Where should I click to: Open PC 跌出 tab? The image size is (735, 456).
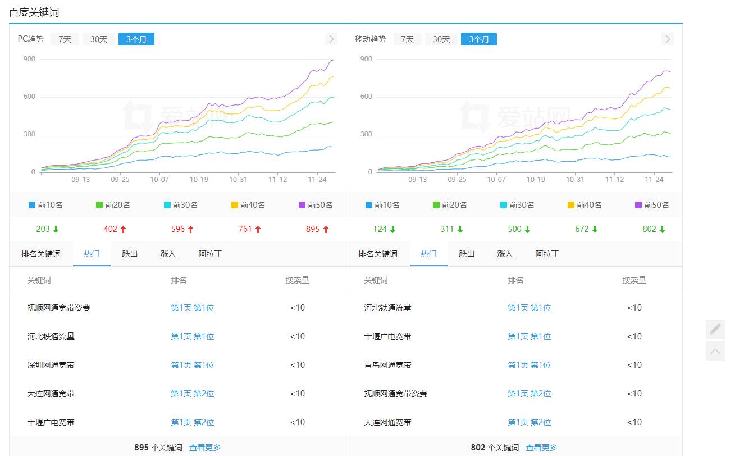130,254
